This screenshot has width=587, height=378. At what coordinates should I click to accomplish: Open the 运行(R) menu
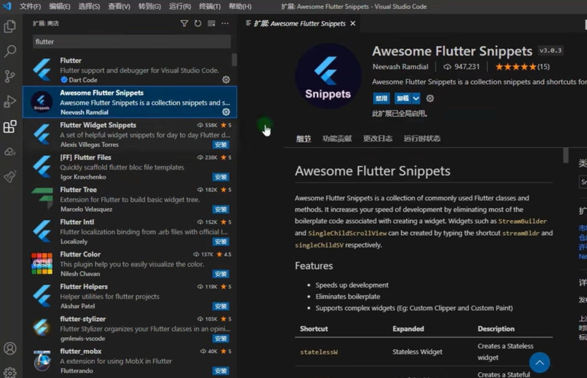[180, 7]
